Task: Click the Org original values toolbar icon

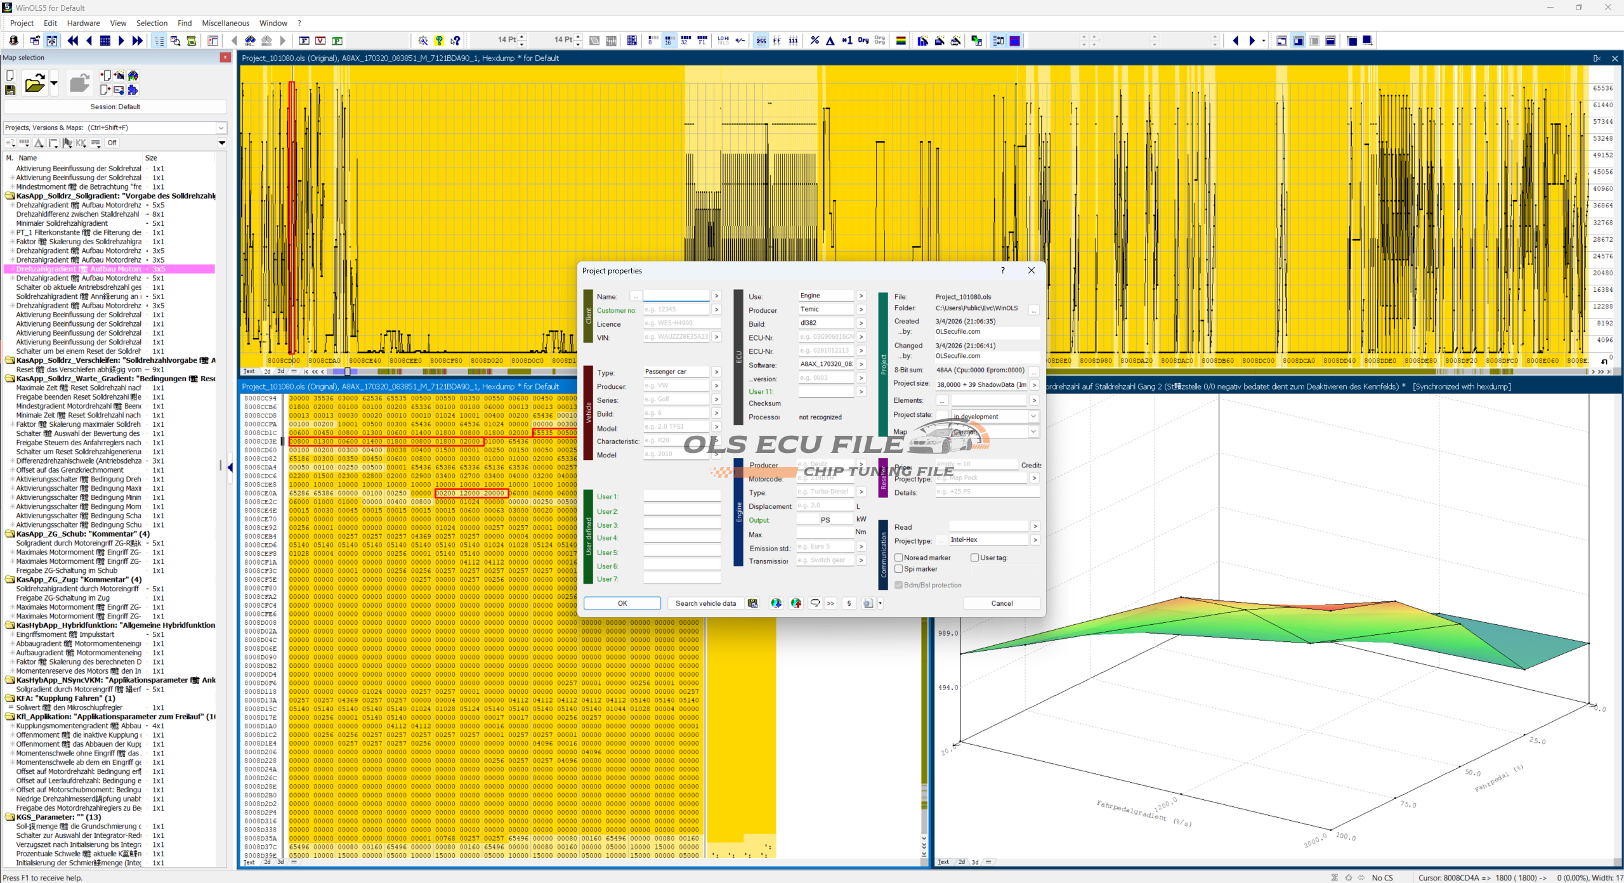Action: pyautogui.click(x=863, y=41)
